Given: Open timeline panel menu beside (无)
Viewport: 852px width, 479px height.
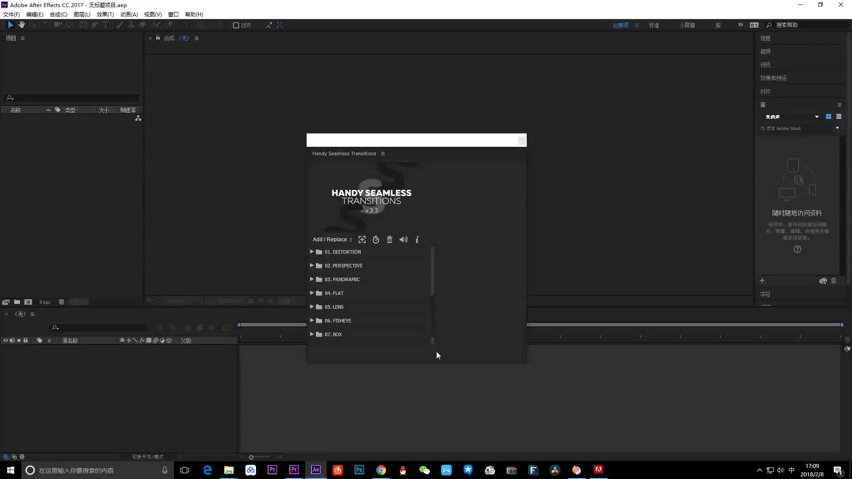Looking at the screenshot, I should tap(32, 314).
